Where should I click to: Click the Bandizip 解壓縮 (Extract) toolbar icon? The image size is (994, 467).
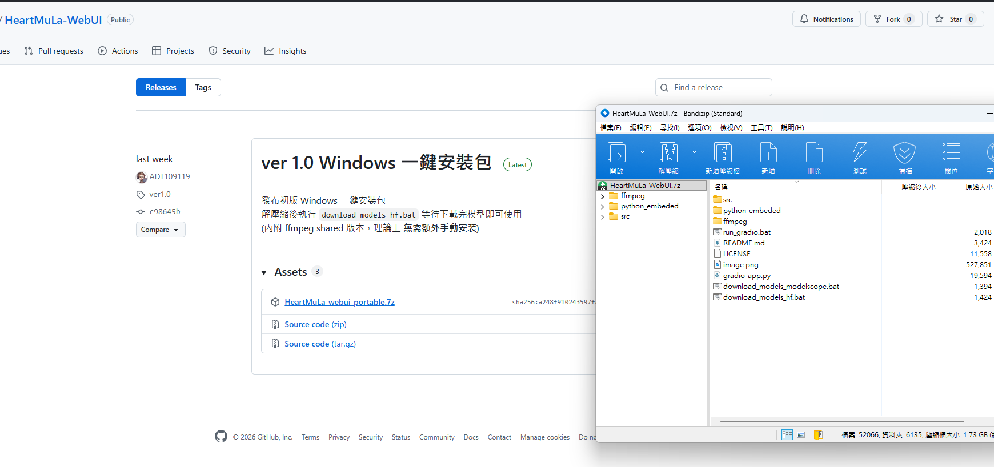click(x=668, y=153)
